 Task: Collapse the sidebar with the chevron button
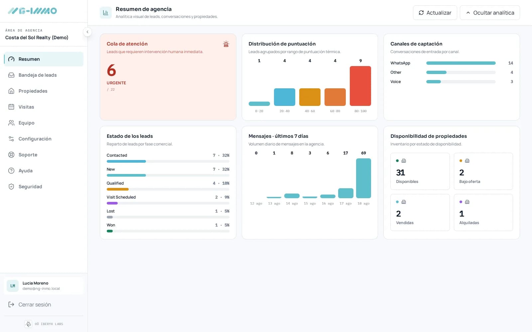pyautogui.click(x=87, y=32)
